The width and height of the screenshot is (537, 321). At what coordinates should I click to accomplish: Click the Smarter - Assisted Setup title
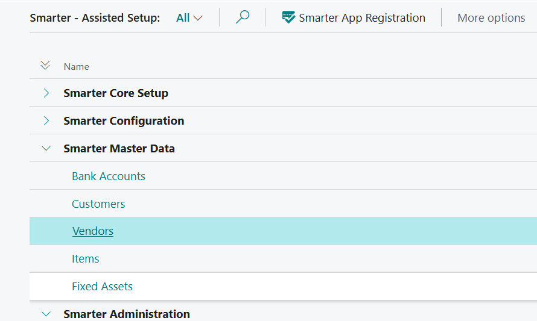pyautogui.click(x=95, y=18)
